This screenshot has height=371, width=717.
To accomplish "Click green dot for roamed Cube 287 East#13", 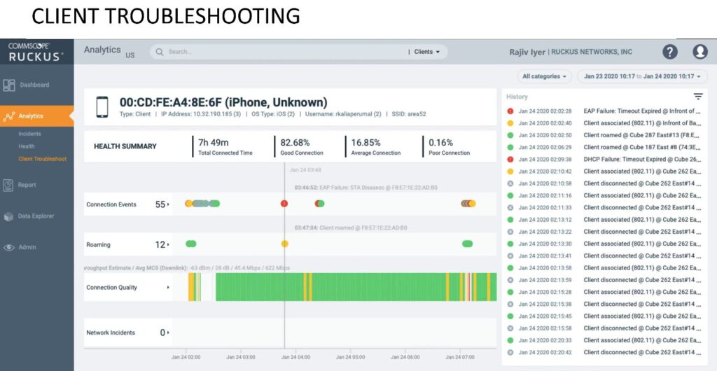I will (x=510, y=135).
